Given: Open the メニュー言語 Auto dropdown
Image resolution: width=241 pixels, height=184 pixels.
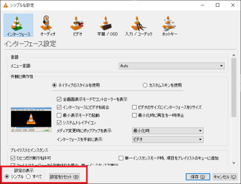Looking at the screenshot, I should pos(171,66).
